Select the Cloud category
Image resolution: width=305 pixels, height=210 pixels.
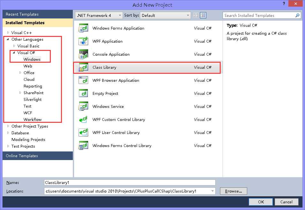tap(29, 80)
